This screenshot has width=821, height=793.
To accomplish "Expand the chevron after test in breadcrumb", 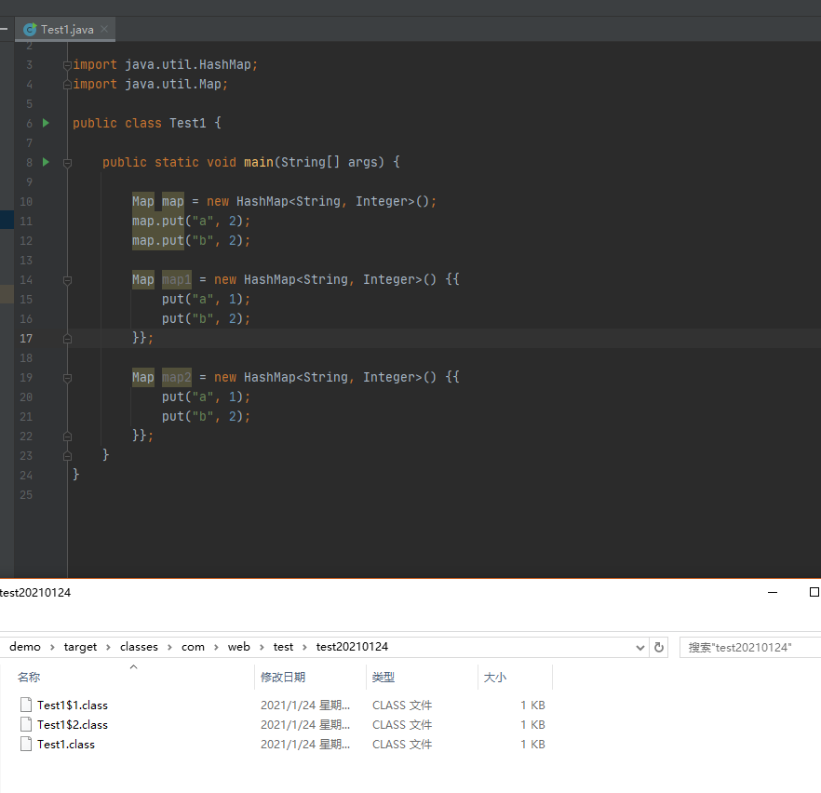I will pos(304,648).
